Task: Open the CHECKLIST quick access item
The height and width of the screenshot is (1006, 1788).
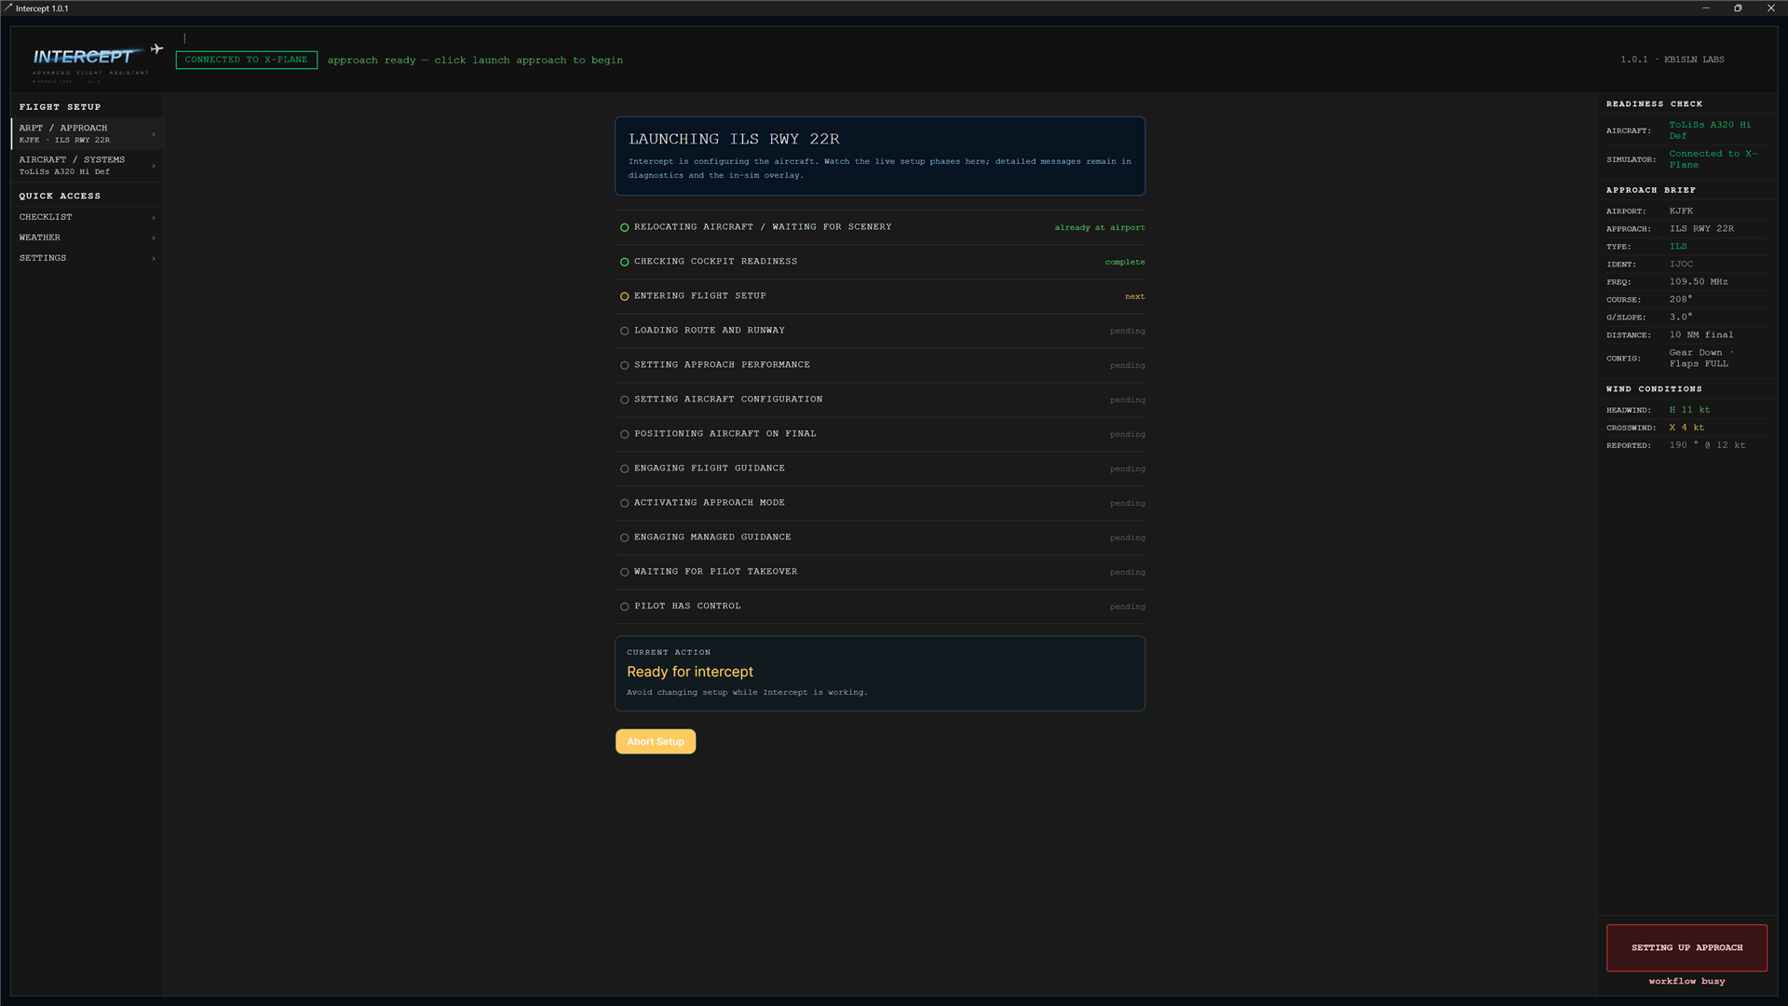Action: click(88, 217)
